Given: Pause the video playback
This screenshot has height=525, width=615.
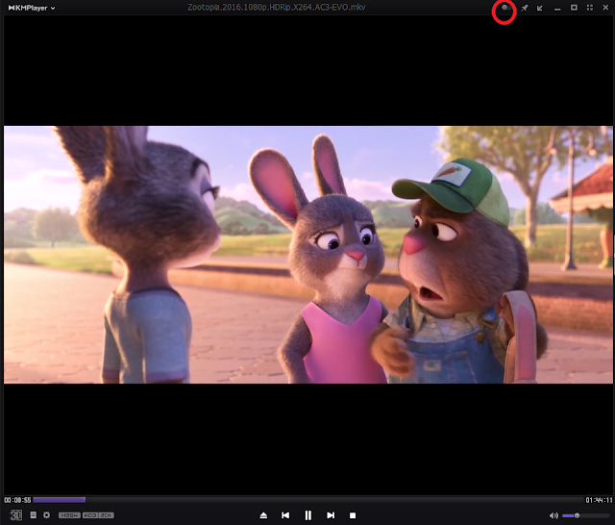Looking at the screenshot, I should tap(308, 515).
